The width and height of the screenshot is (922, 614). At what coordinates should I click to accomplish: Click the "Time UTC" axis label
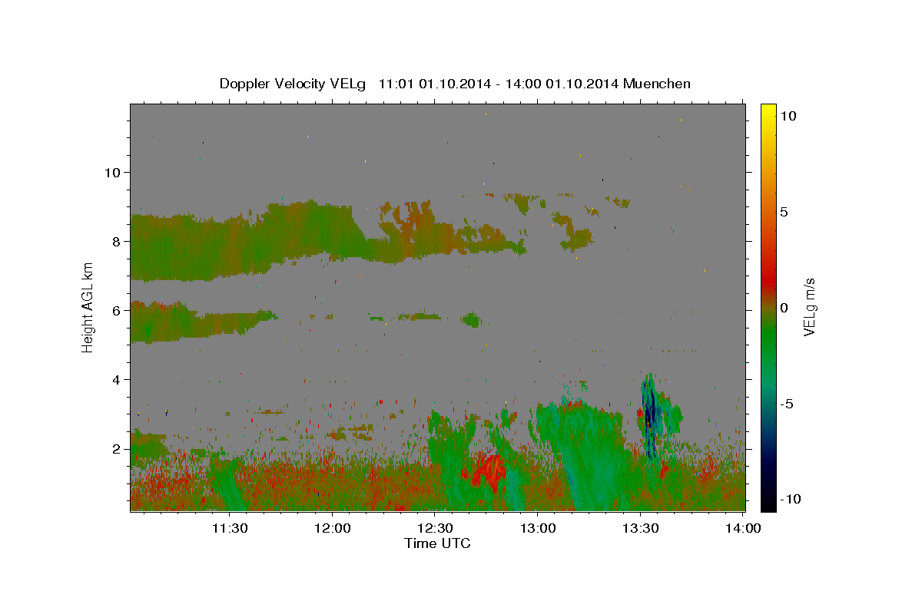(x=437, y=543)
